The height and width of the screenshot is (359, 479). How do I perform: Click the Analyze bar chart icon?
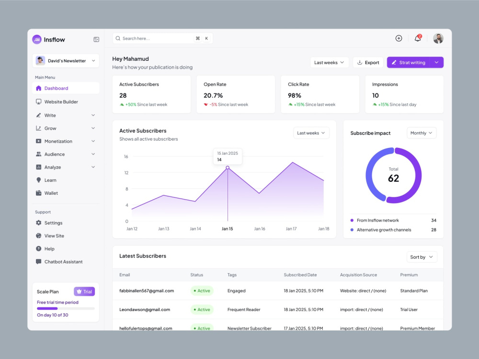tap(38, 167)
